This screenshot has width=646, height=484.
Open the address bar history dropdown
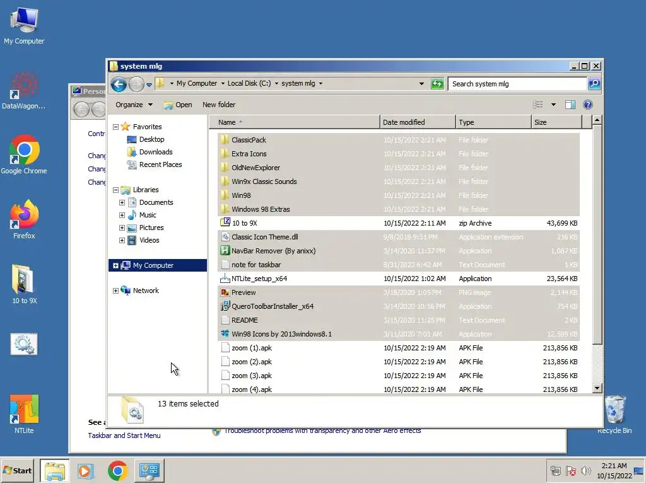click(x=421, y=84)
